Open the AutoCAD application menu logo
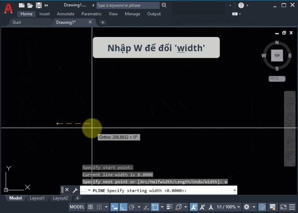Image resolution: width=298 pixels, height=213 pixels. [x=9, y=9]
